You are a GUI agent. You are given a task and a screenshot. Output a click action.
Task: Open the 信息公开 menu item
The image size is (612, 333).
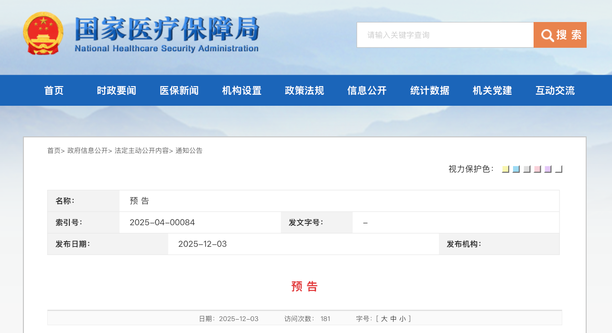pyautogui.click(x=367, y=90)
